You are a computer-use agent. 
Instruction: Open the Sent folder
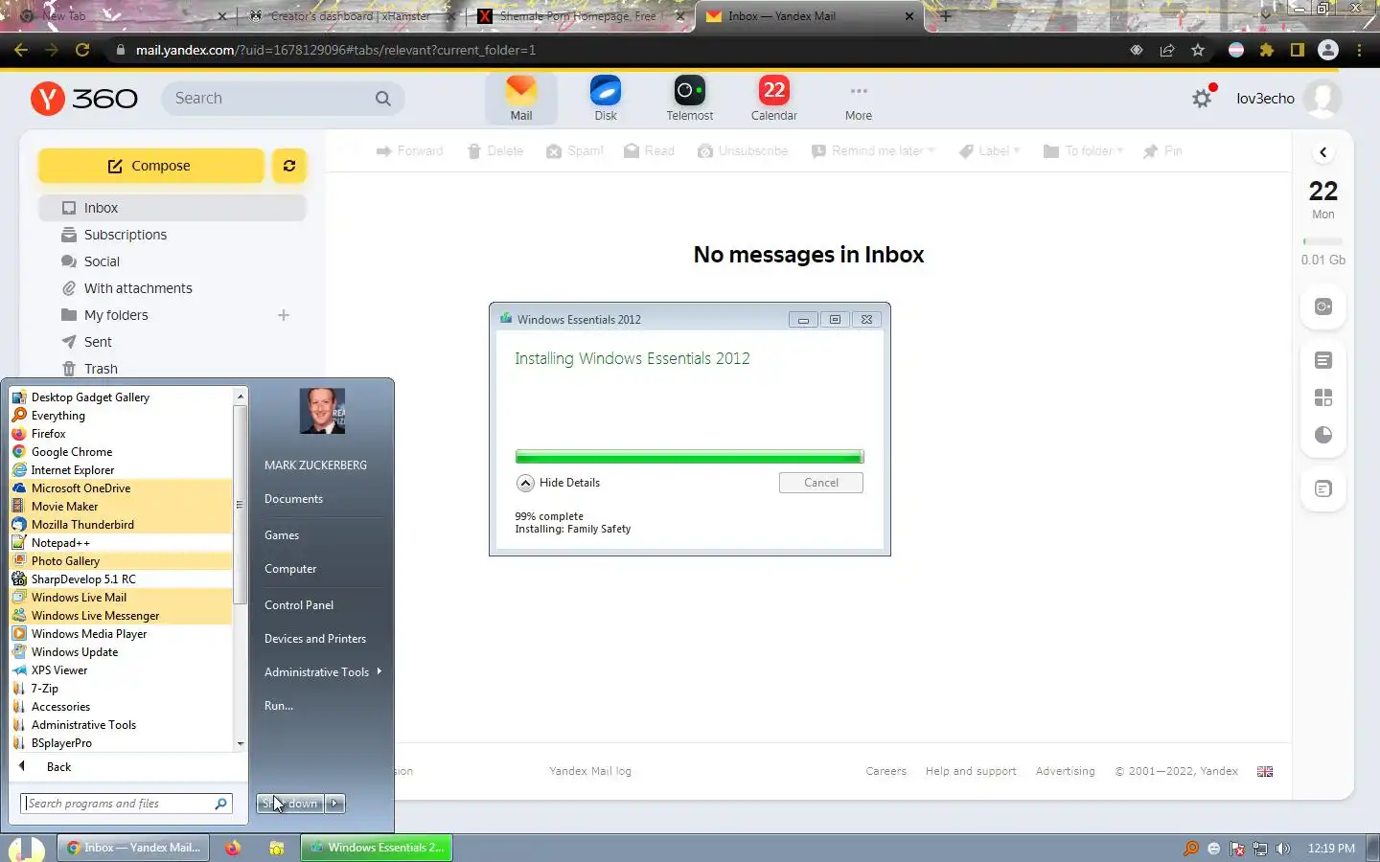97,342
